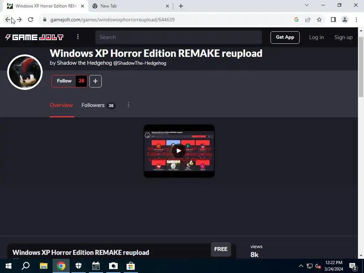This screenshot has height=273, width=364.
Task: Click the browser forward arrow
Action: point(19,20)
